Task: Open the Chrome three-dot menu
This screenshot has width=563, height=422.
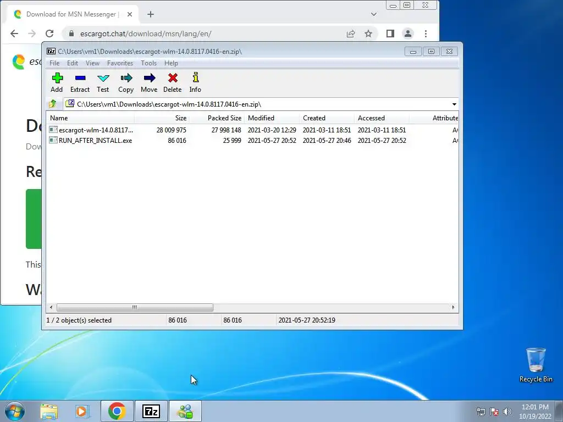Action: tap(426, 34)
